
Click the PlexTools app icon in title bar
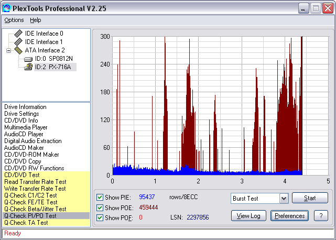[6, 8]
